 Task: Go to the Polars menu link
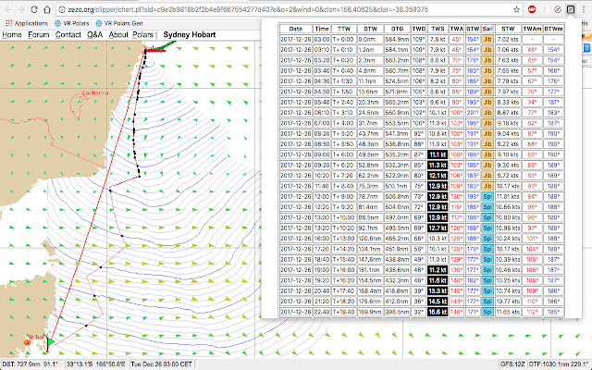tap(143, 35)
